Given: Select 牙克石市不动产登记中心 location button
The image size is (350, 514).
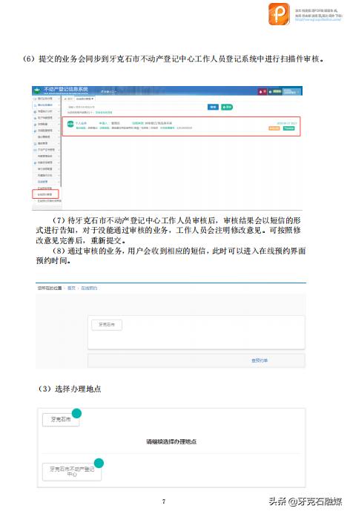Looking at the screenshot, I should (x=72, y=472).
